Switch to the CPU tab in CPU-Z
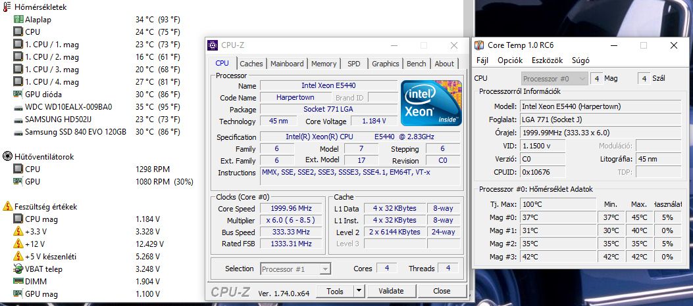The width and height of the screenshot is (693, 306). point(222,63)
